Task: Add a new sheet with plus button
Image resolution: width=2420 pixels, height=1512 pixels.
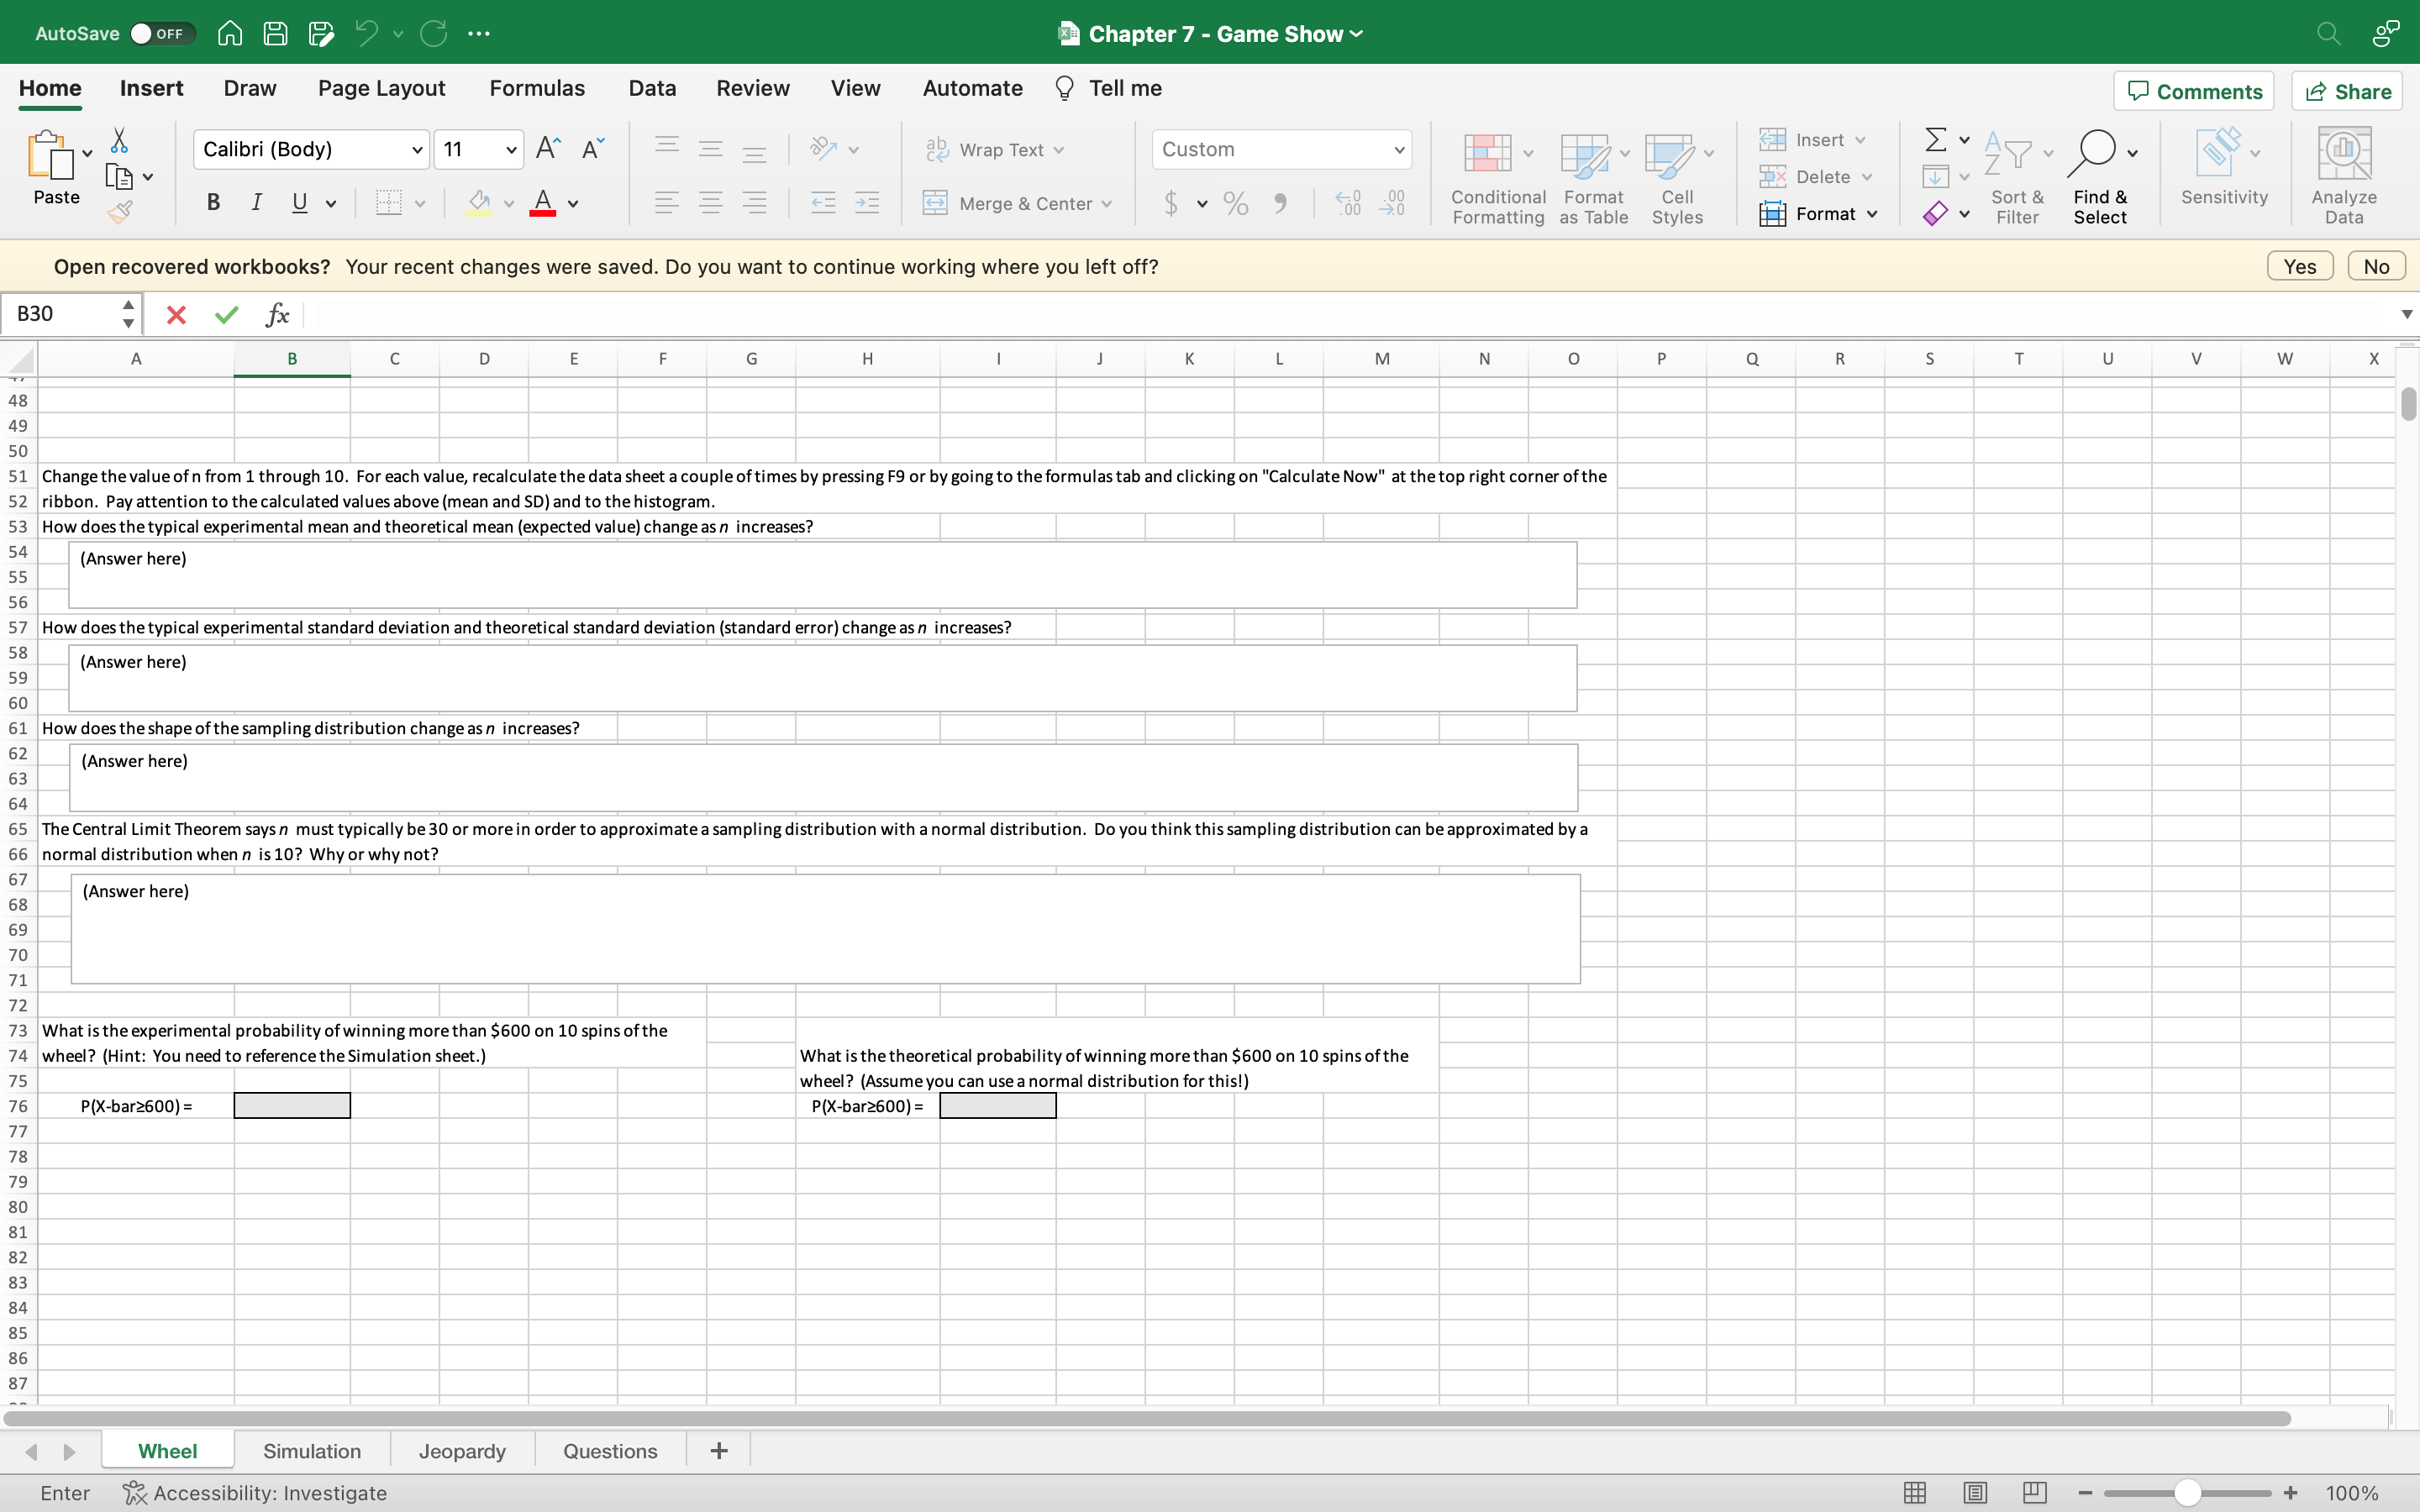Action: (x=719, y=1451)
